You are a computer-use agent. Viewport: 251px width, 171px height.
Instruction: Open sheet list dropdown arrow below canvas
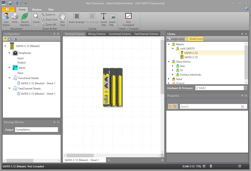tap(162, 160)
